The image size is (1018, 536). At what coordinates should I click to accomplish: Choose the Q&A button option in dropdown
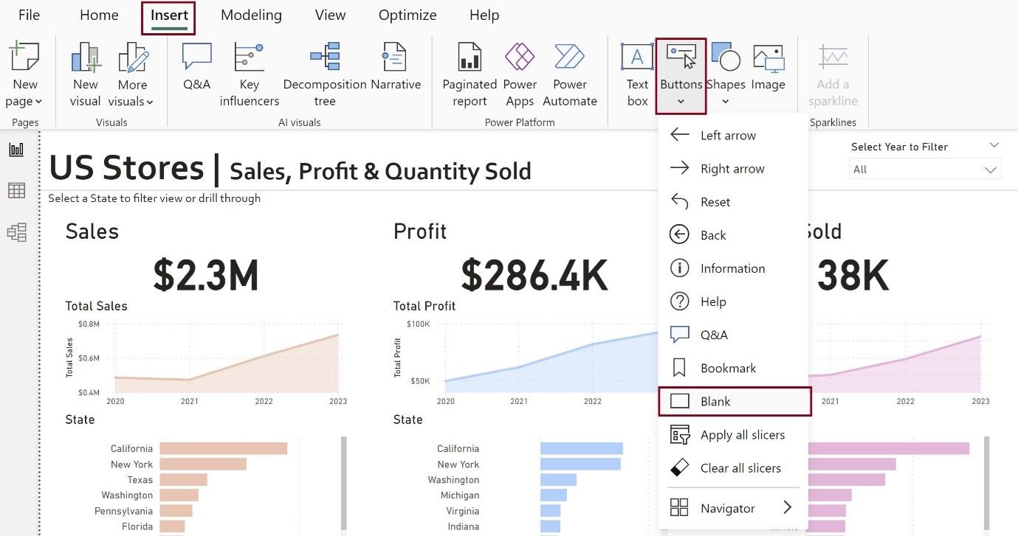pyautogui.click(x=734, y=335)
